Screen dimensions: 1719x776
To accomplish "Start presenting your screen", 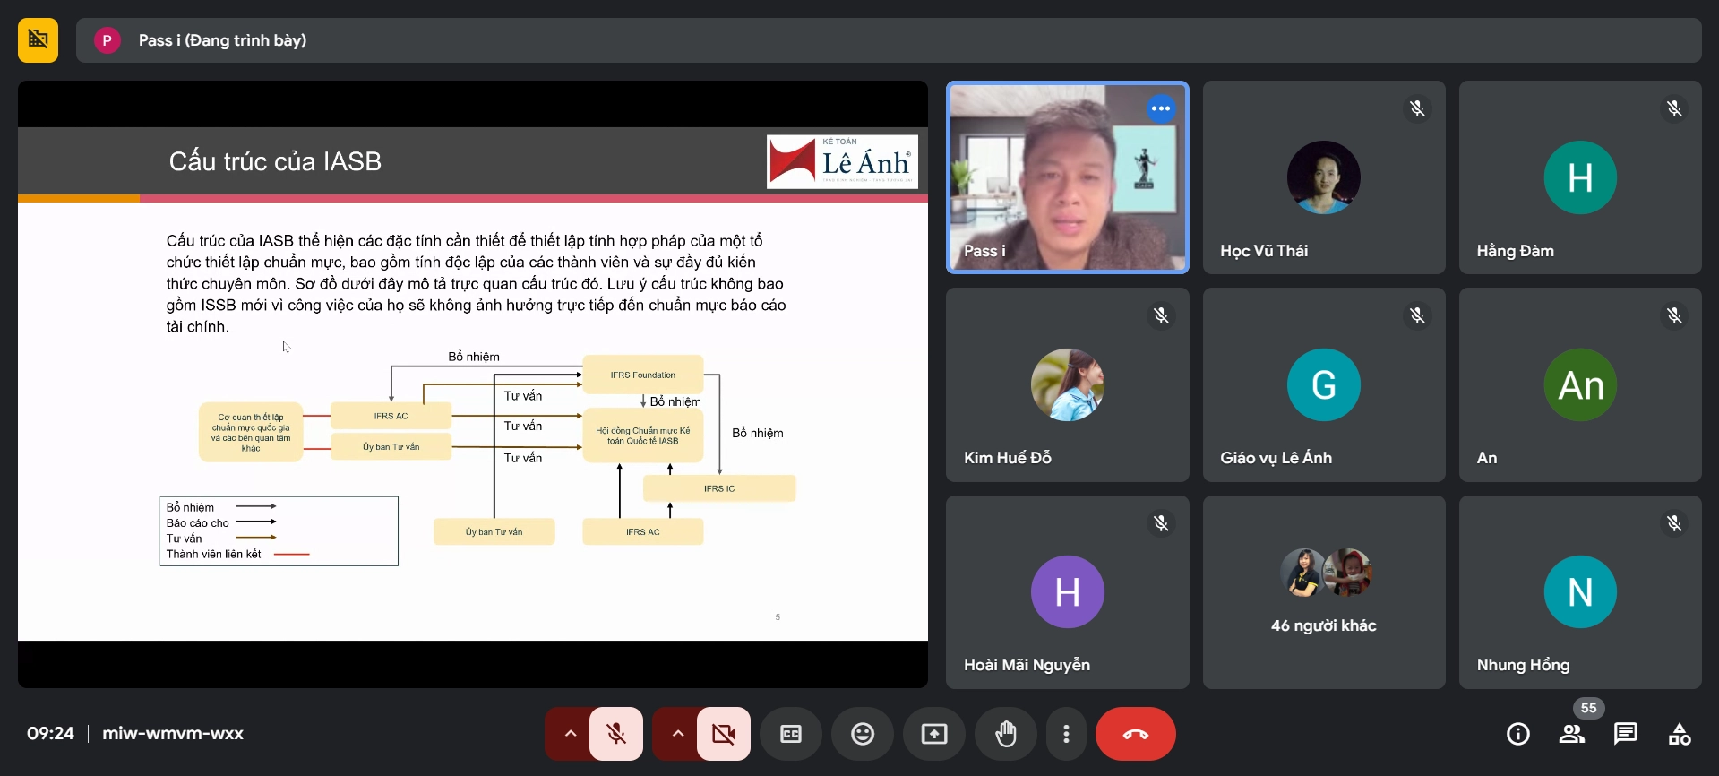I will [933, 734].
